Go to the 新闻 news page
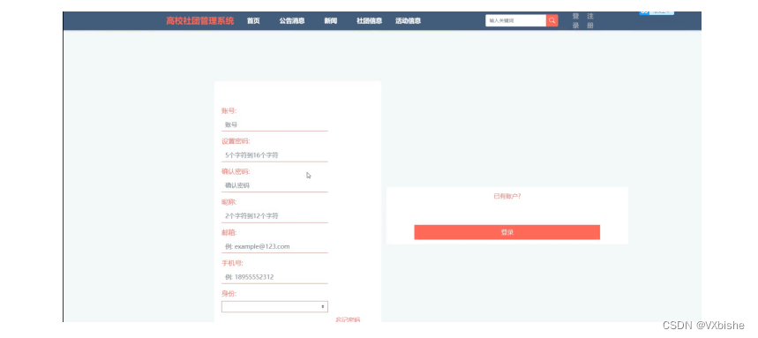This screenshot has height=338, width=758. tap(331, 21)
